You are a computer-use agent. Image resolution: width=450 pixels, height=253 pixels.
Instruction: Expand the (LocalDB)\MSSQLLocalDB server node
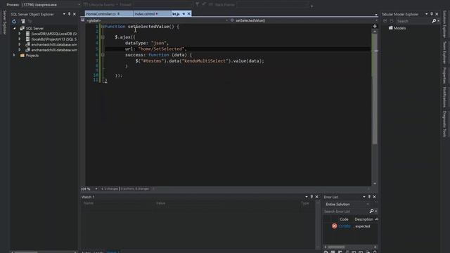(20, 34)
